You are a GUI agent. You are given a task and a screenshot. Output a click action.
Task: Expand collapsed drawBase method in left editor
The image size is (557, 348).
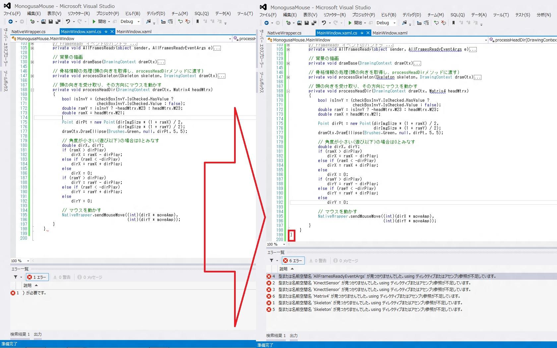coord(32,62)
